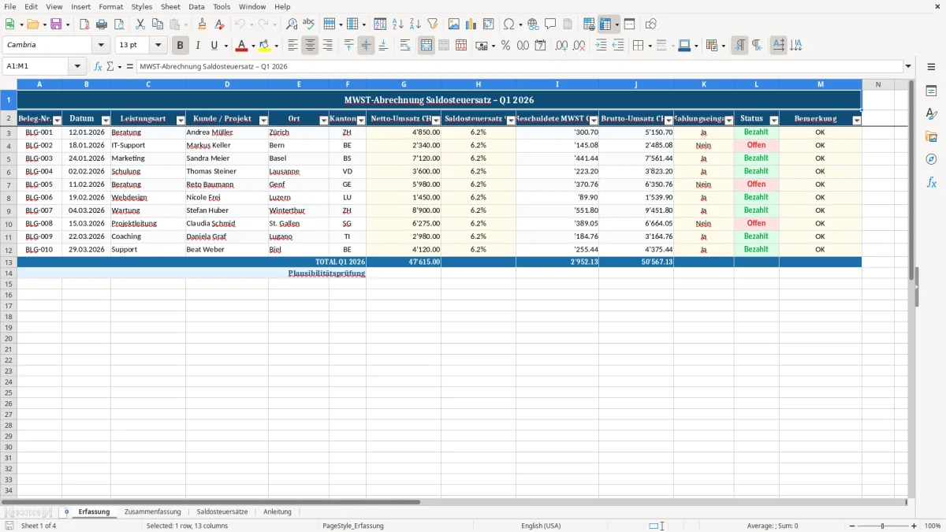The image size is (946, 532).
Task: Click the Save document icon
Action: tap(56, 24)
